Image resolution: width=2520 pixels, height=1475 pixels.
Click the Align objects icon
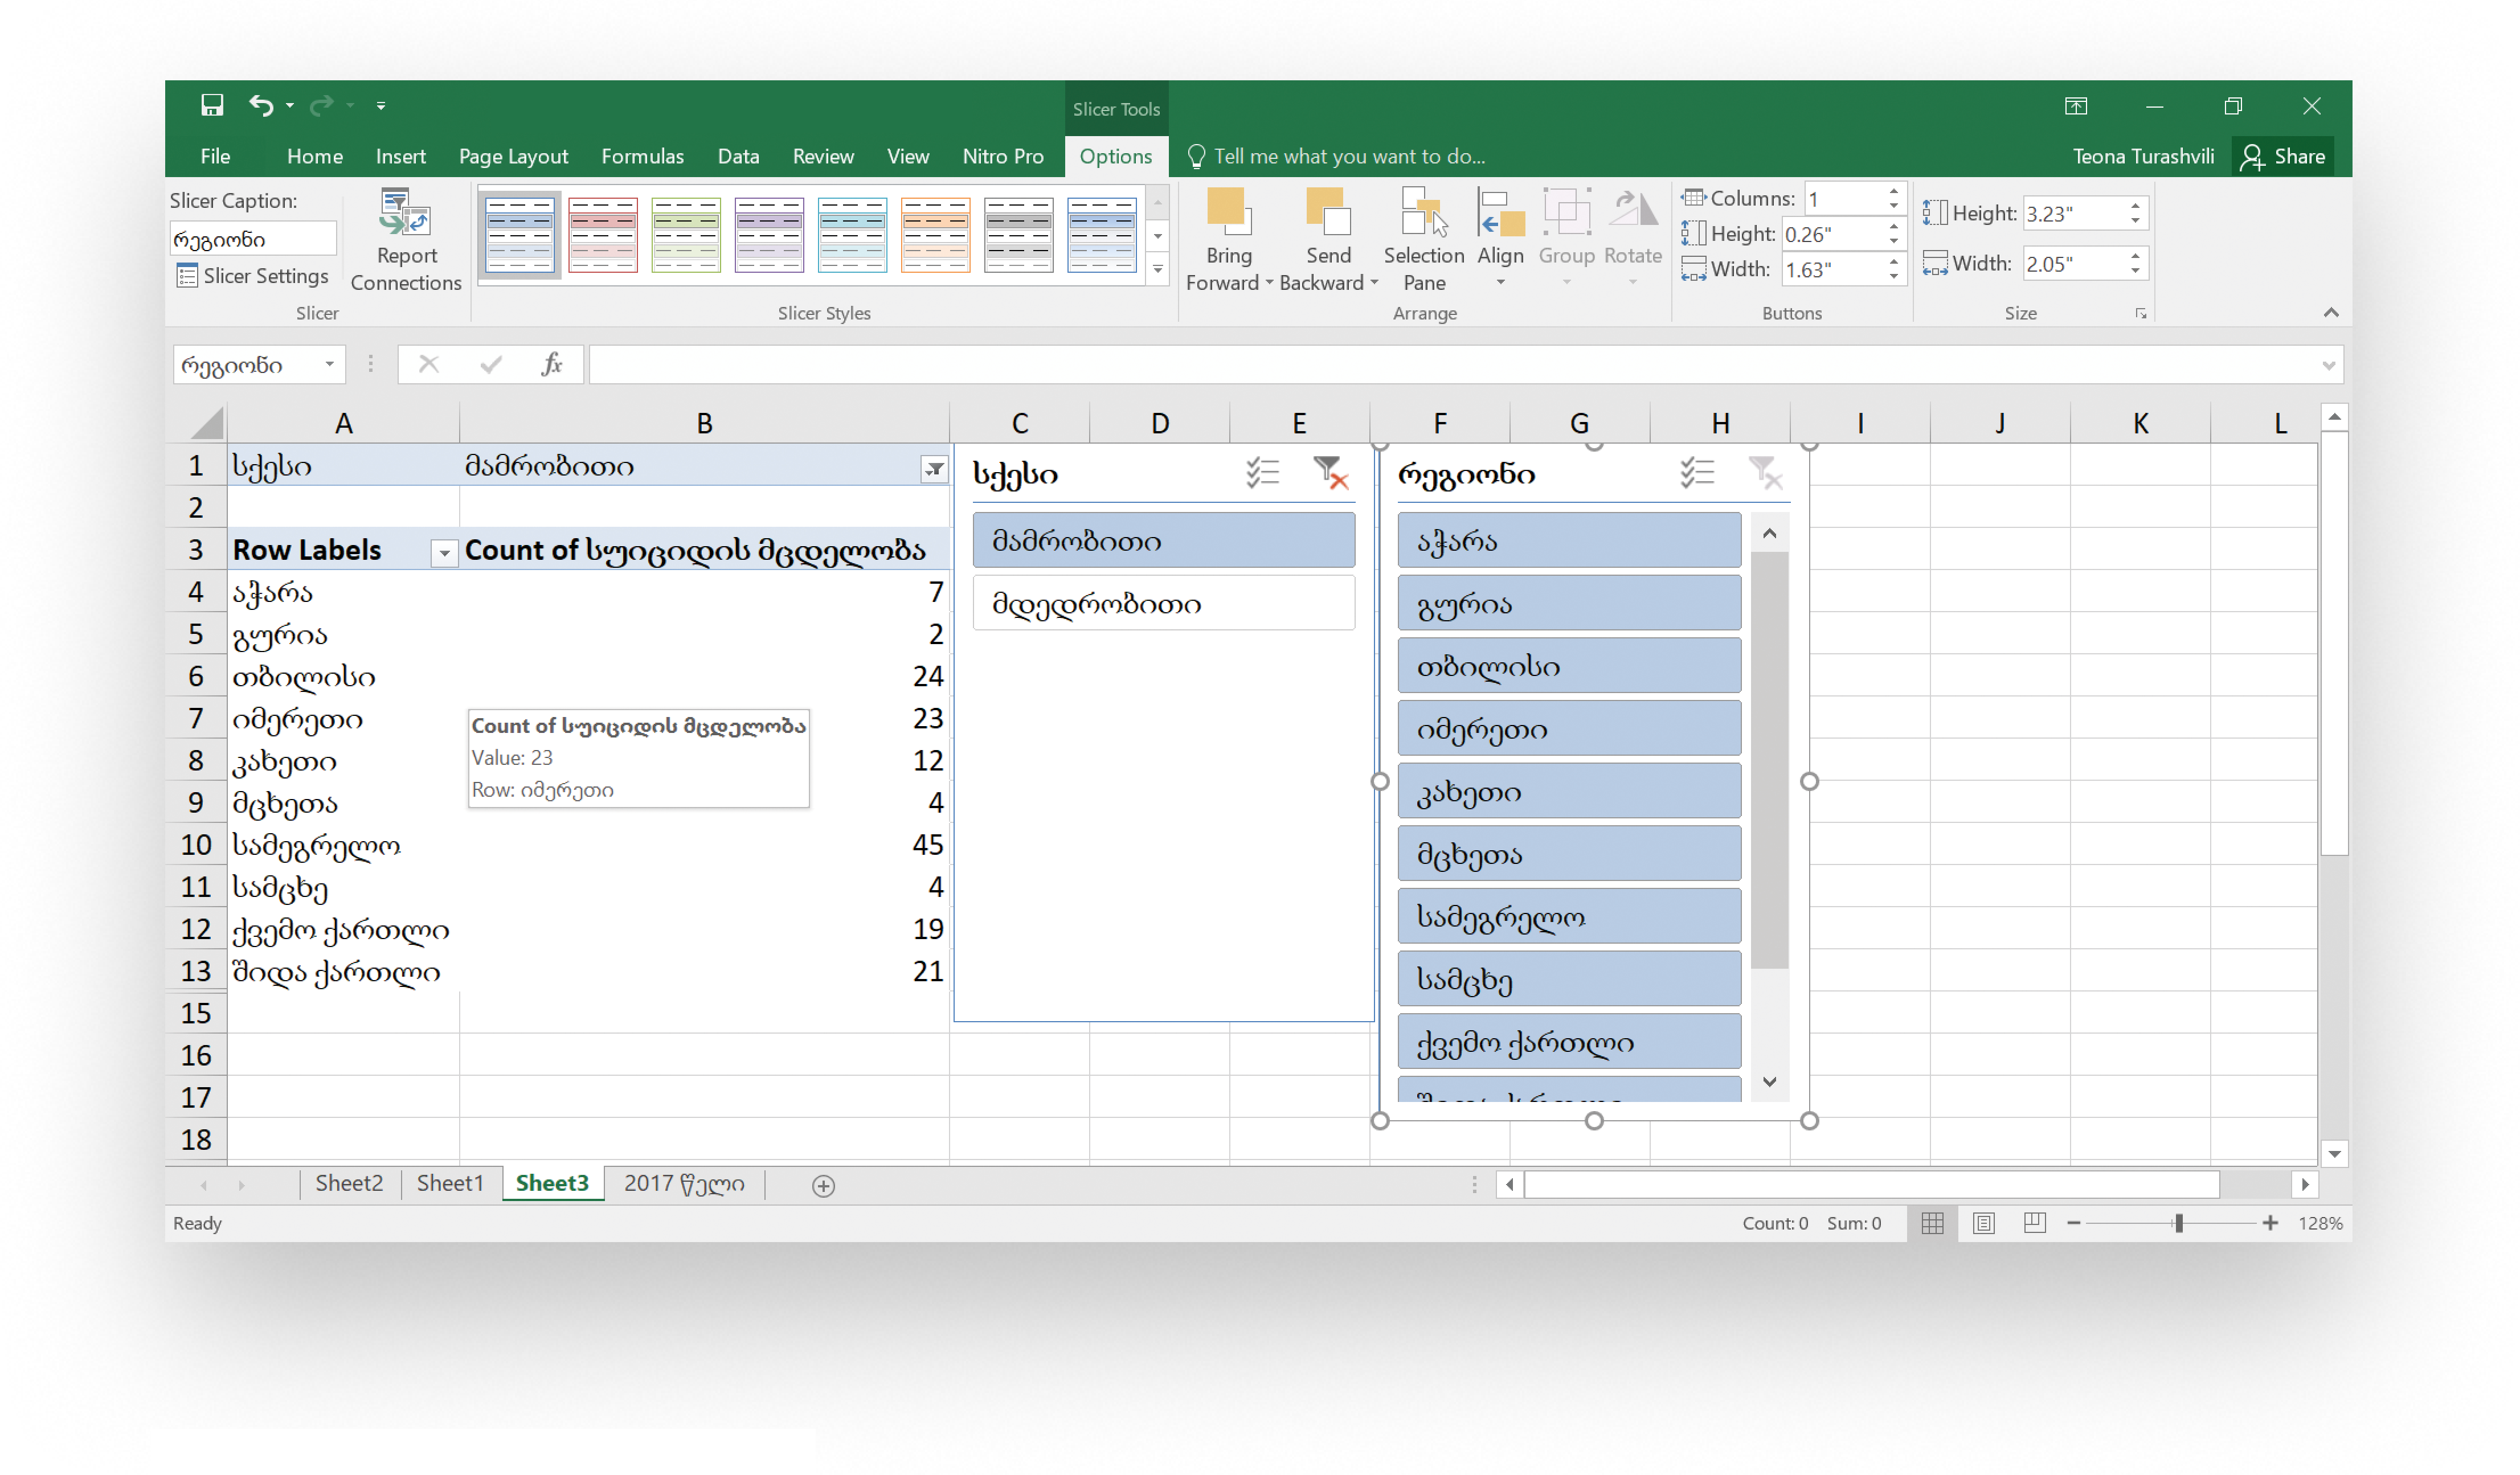(x=1500, y=213)
